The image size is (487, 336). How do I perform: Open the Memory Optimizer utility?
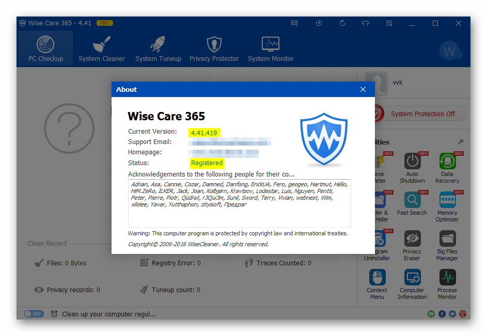447,206
